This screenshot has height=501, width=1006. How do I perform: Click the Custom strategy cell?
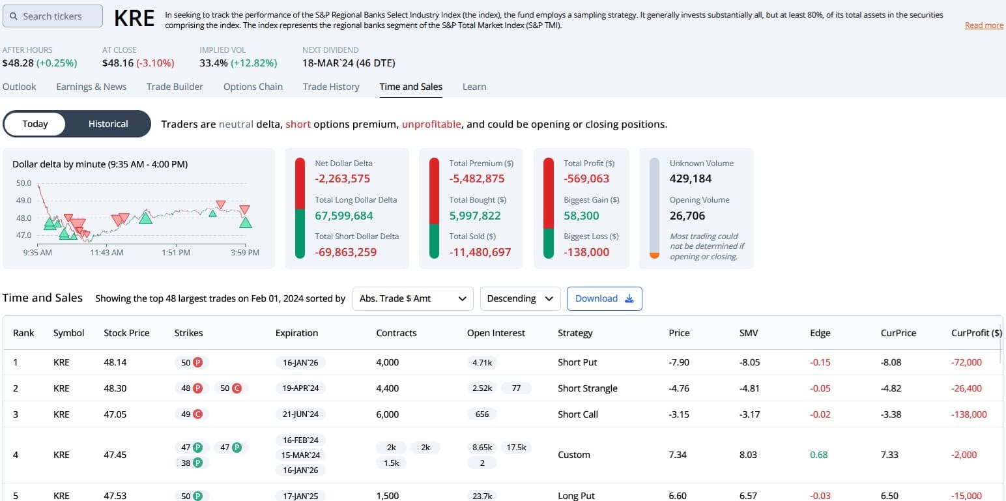574,455
